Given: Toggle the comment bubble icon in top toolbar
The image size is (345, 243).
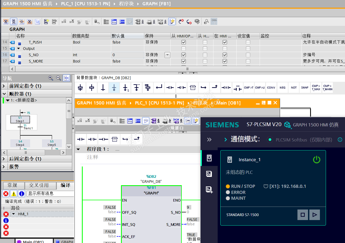Looking at the screenshot, I should click(129, 21).
